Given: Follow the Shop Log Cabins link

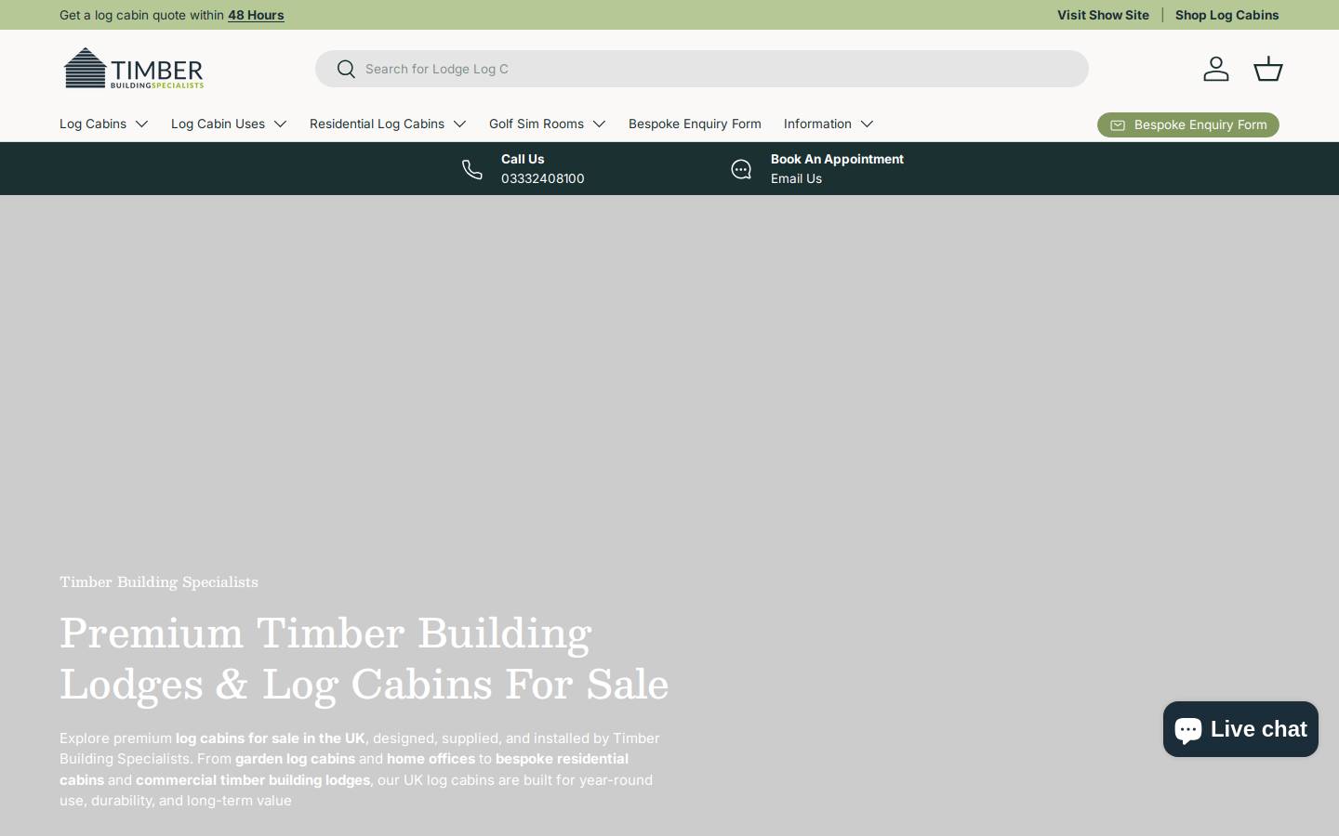Looking at the screenshot, I should coord(1227,15).
